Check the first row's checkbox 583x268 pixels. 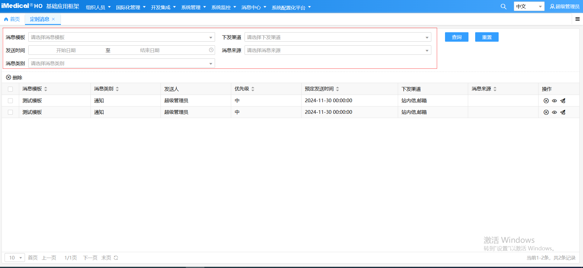pyautogui.click(x=10, y=101)
